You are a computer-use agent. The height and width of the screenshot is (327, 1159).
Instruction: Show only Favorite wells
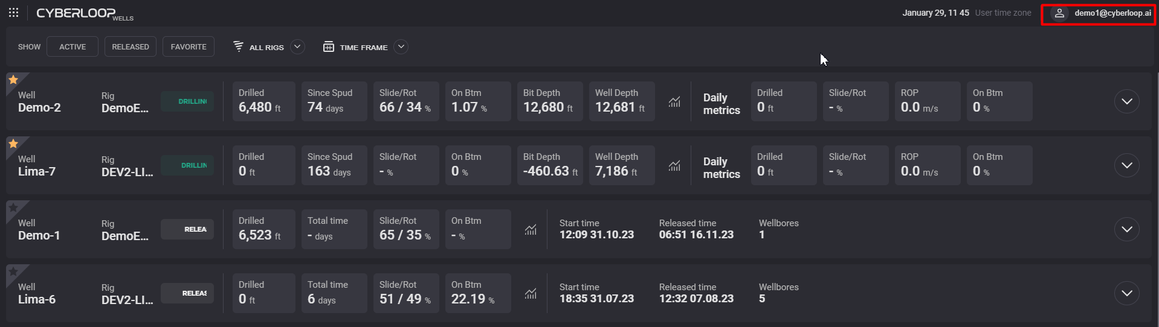pyautogui.click(x=189, y=46)
